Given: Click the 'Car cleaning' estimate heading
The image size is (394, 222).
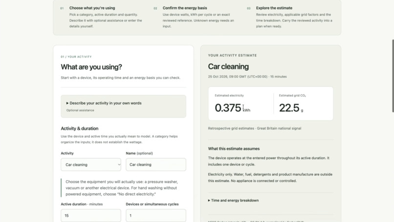Looking at the screenshot, I should pyautogui.click(x=228, y=66).
